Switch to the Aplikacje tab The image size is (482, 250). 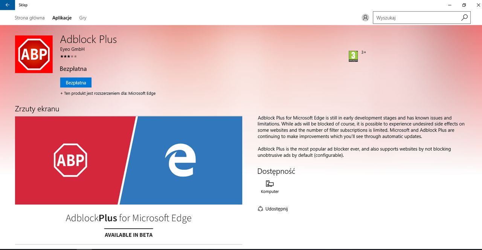[x=62, y=18]
